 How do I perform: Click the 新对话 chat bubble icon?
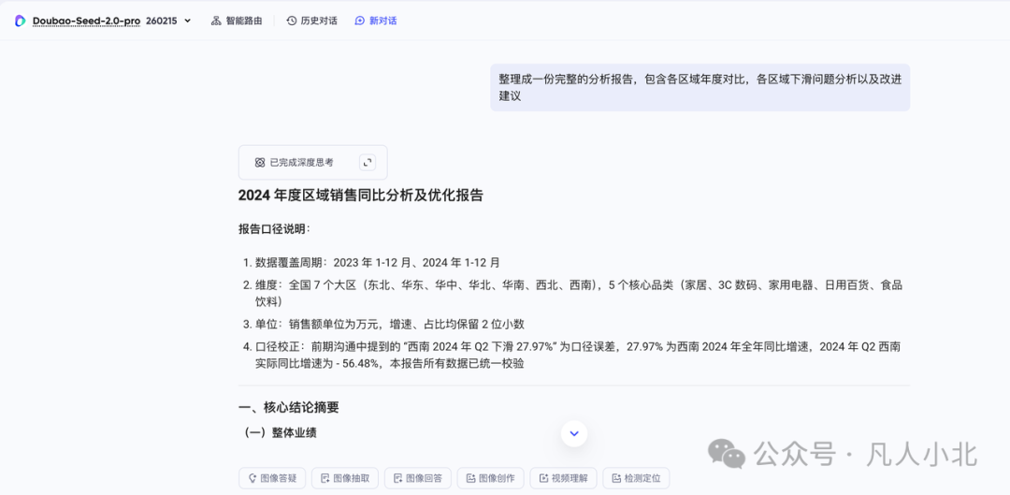click(x=360, y=21)
